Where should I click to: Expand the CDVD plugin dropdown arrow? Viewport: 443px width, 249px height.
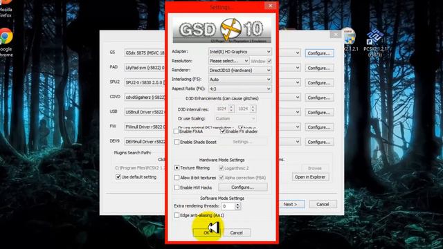coord(297,98)
